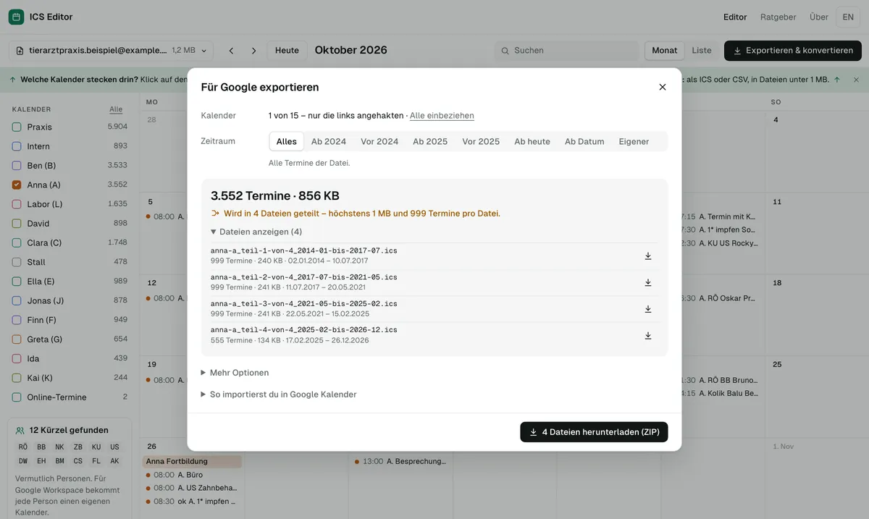Image resolution: width=869 pixels, height=519 pixels.
Task: Collapse the green hint banner arrow
Action: point(837,80)
